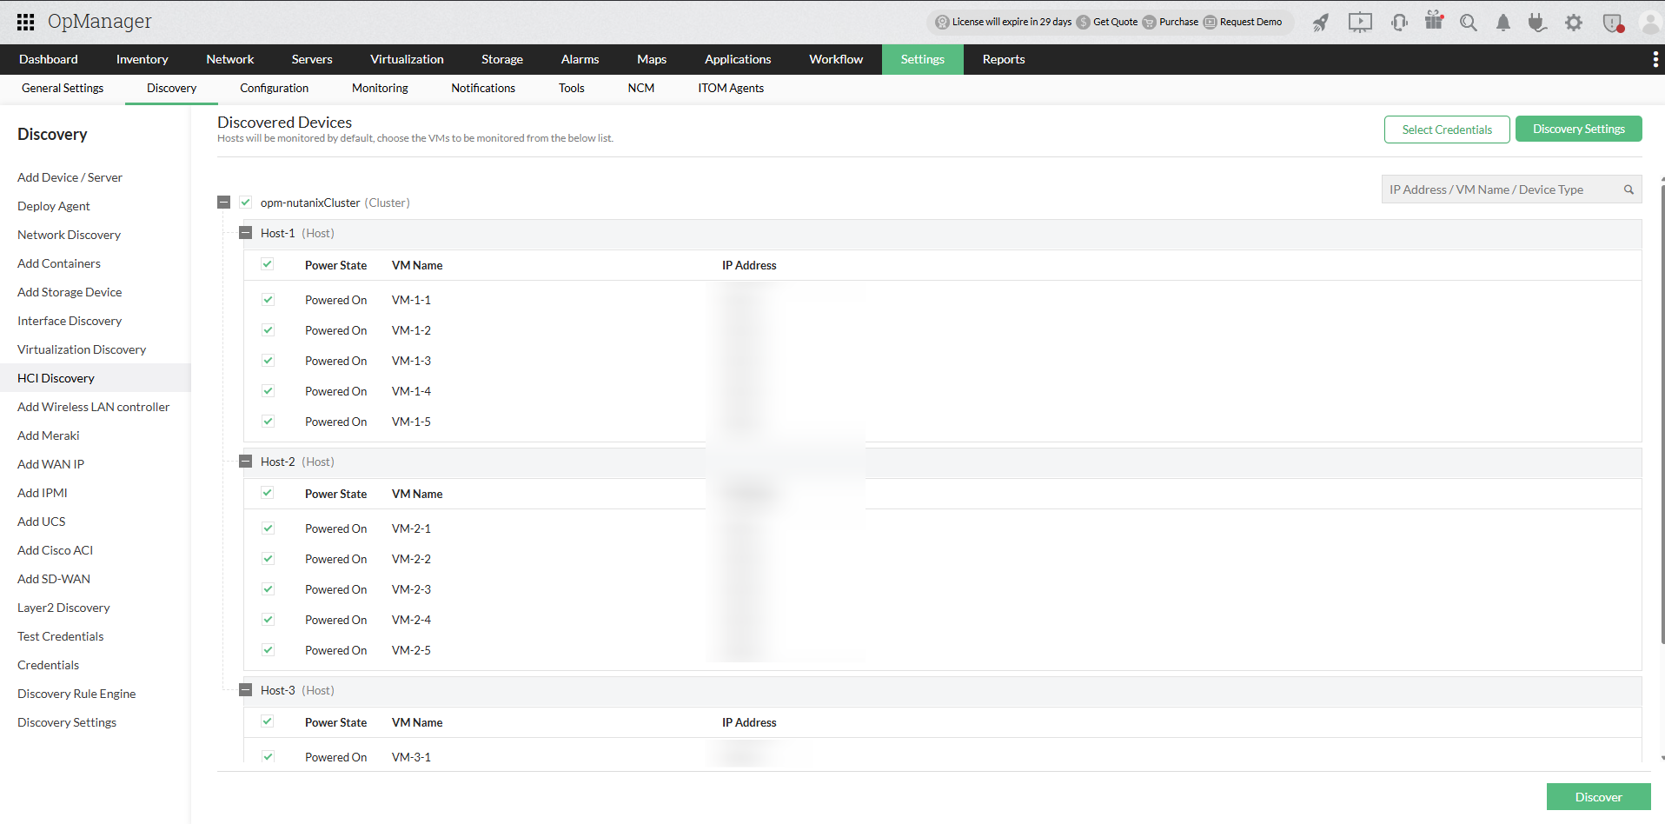Screen dimensions: 1665x824
Task: Toggle select-all checkbox in Host-2 header
Action: [x=268, y=493]
